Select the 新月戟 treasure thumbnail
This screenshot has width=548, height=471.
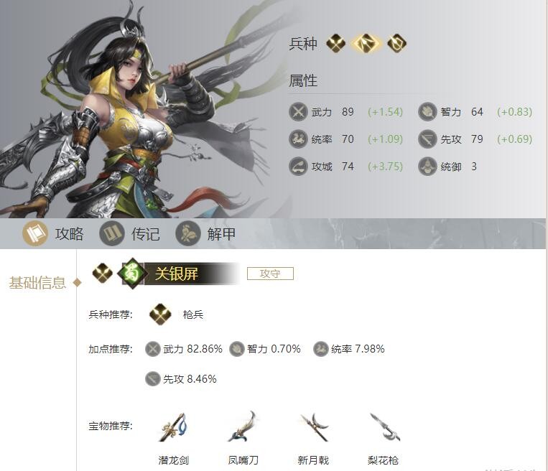coord(314,427)
